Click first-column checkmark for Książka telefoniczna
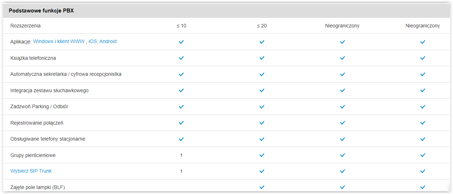453x194 pixels. click(x=181, y=58)
